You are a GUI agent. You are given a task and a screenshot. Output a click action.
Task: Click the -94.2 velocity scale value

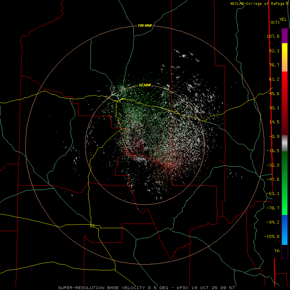point(273,222)
